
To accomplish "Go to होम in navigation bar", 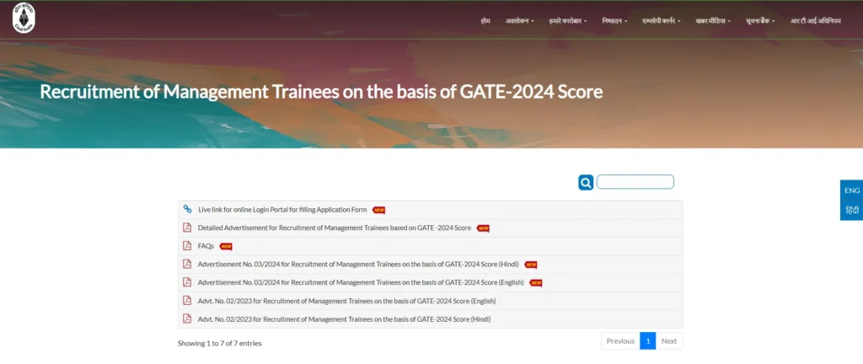I will click(485, 20).
